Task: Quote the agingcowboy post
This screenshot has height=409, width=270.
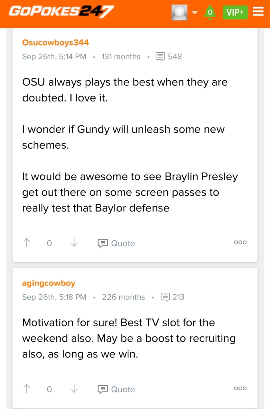Action: 116,389
